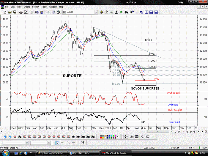
Task: Select the diagonal trendline tool
Action: pyautogui.click(x=68, y=143)
